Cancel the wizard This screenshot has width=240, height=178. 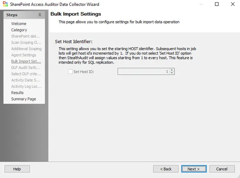(222, 169)
